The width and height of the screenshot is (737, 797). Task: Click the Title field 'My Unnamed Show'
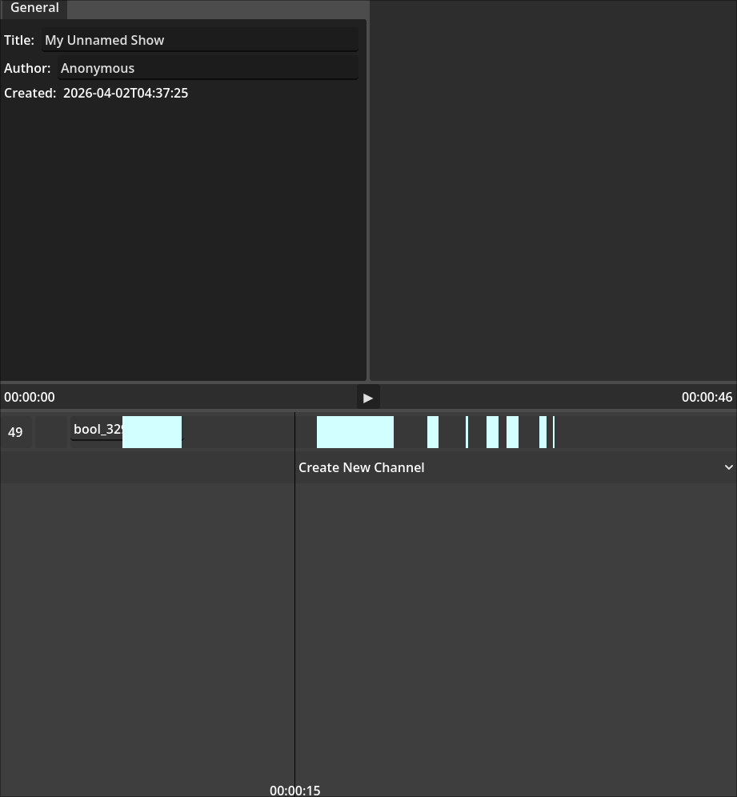coord(200,40)
